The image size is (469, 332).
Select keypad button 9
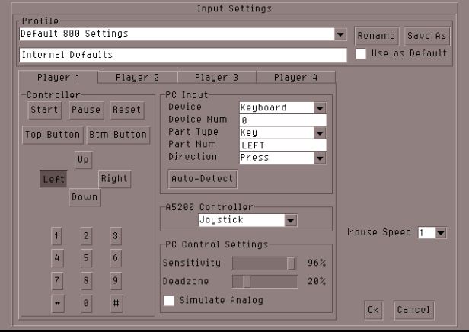[x=116, y=280]
